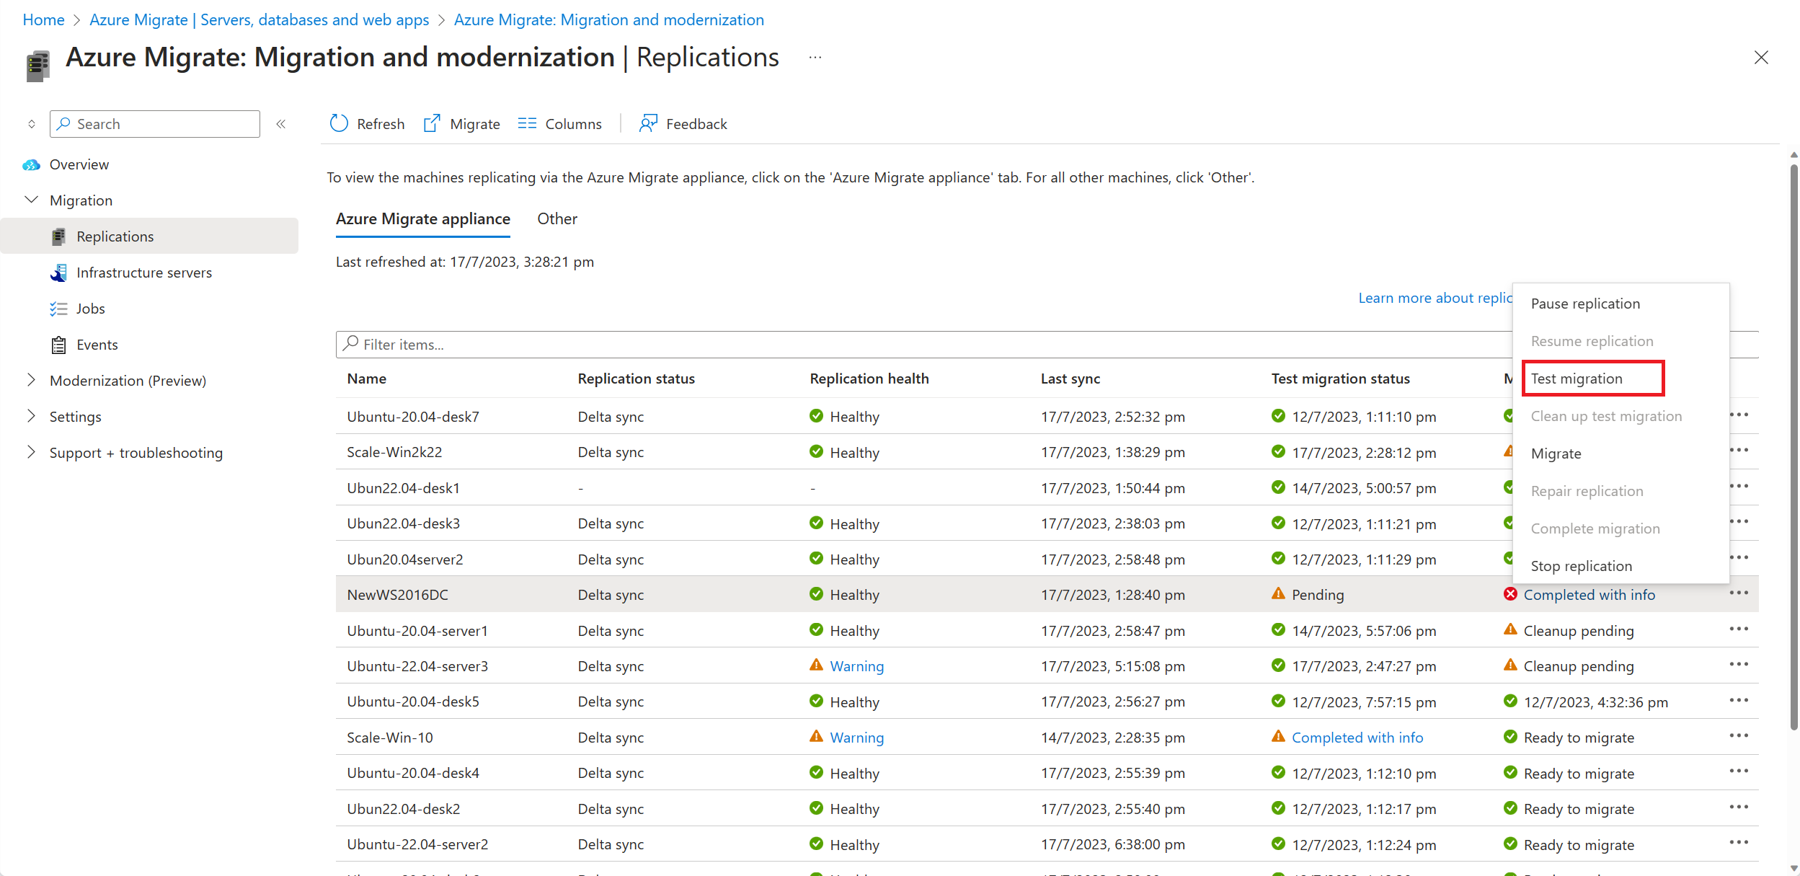
Task: Click the Events icon in sidebar
Action: [58, 343]
